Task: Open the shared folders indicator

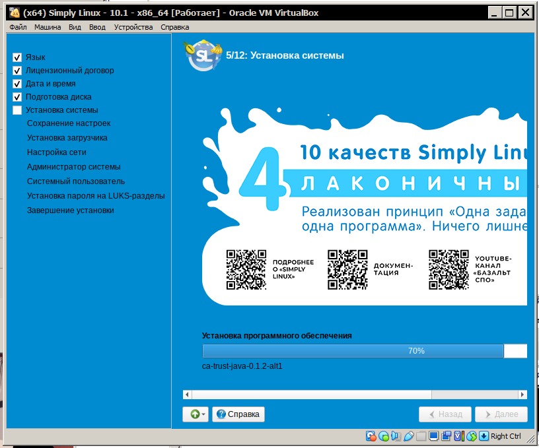Action: tap(421, 436)
